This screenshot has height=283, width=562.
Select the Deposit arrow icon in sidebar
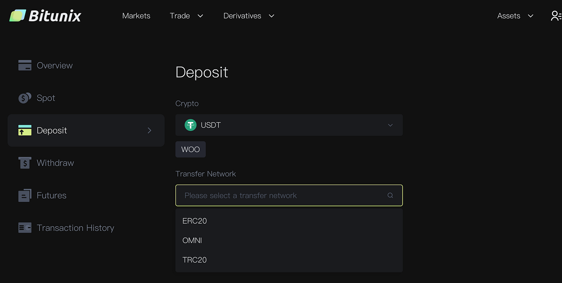point(149,130)
